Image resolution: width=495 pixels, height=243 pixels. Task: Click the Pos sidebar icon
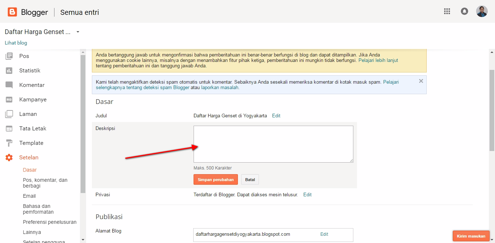point(9,56)
